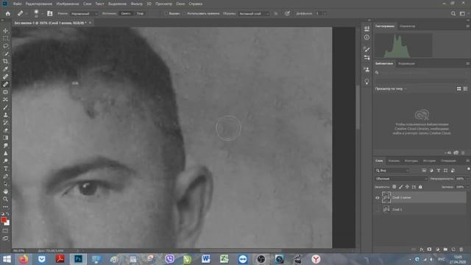Set background color swatch

(7, 223)
